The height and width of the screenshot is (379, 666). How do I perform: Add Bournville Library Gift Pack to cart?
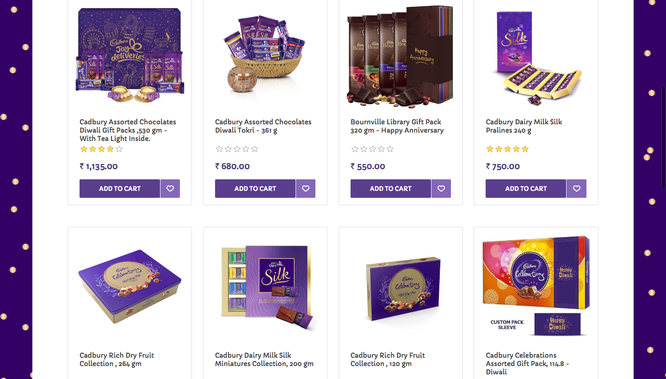click(x=391, y=189)
